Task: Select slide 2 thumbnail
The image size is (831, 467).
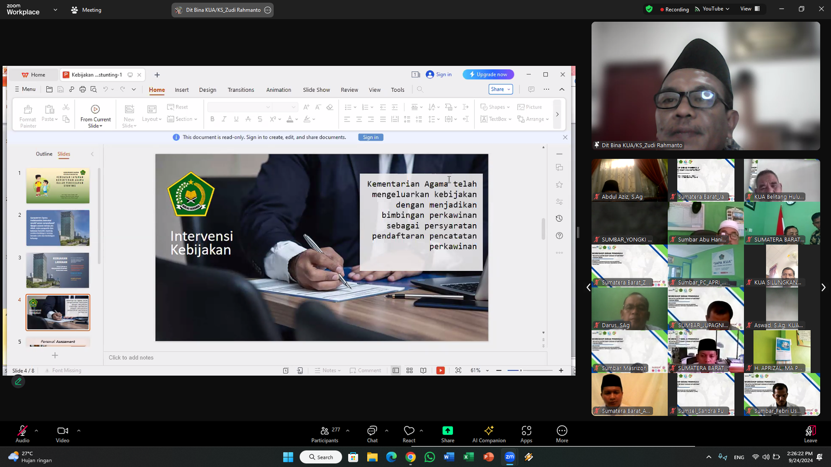Action: coord(58,228)
